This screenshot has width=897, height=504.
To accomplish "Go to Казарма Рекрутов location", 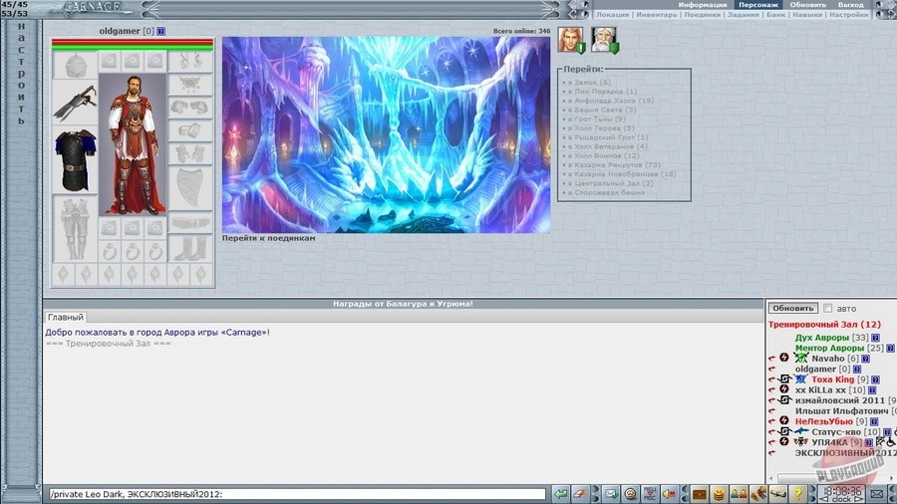I will [613, 164].
